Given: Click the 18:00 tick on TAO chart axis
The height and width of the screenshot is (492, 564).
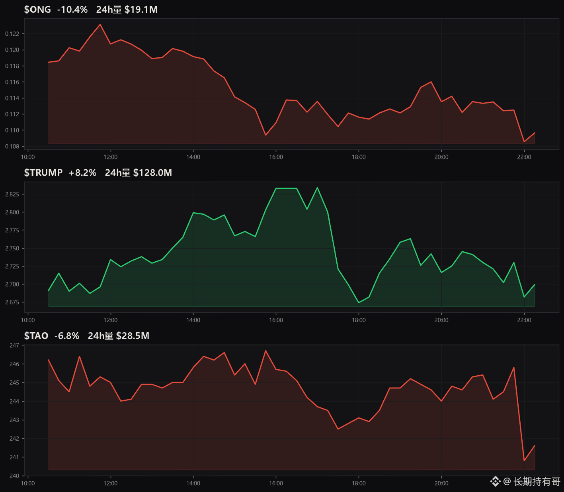Looking at the screenshot, I should (x=359, y=483).
